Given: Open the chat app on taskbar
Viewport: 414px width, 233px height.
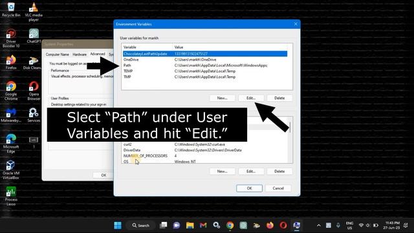Looking at the screenshot, I should click(177, 225).
